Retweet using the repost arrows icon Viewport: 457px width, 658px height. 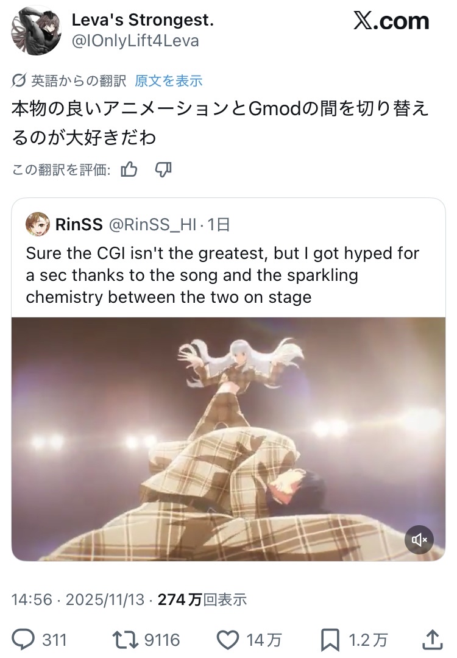tap(125, 640)
